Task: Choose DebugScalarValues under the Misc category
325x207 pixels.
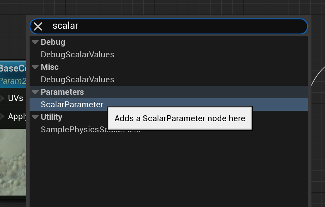Action: coord(77,80)
